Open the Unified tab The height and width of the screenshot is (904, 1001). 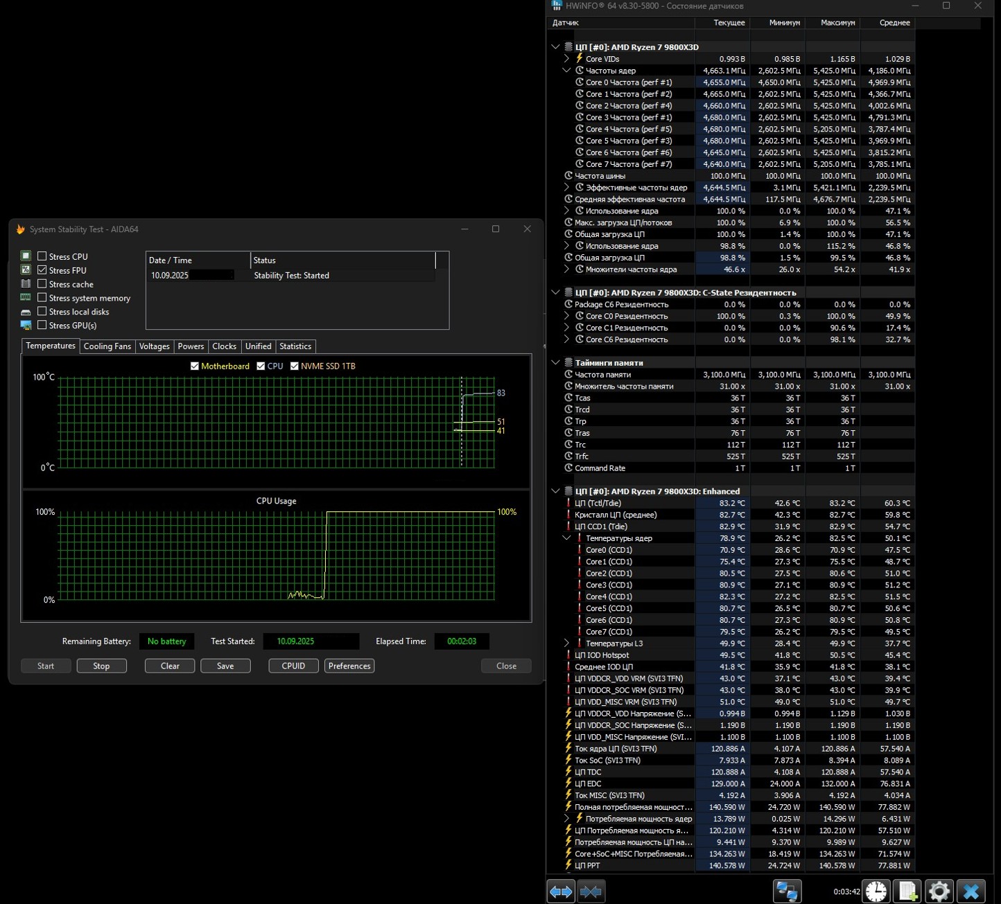pyautogui.click(x=258, y=346)
